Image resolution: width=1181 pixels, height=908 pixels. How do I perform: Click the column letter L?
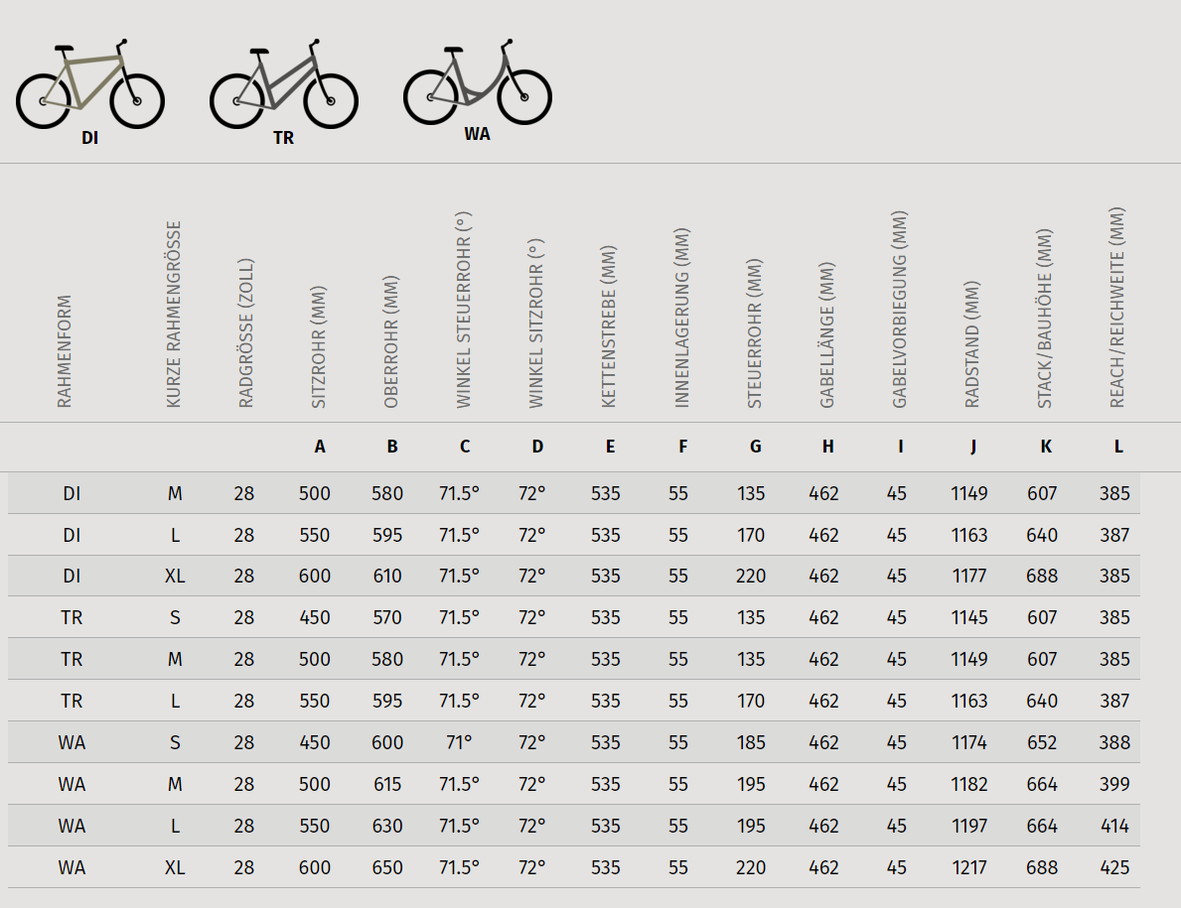coord(1118,447)
